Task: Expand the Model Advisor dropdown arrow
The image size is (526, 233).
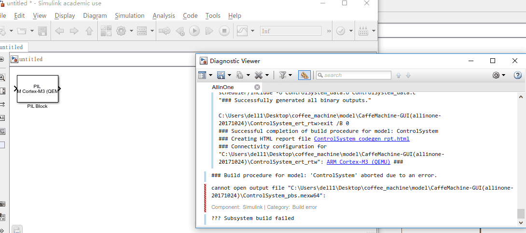Action: (x=351, y=31)
